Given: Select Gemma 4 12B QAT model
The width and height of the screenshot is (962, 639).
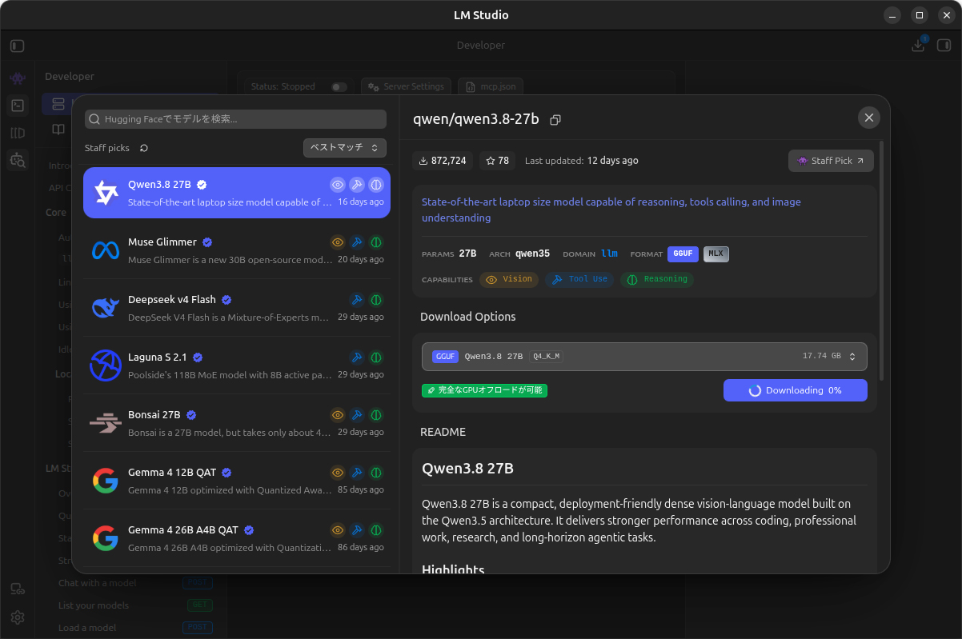Looking at the screenshot, I should (237, 481).
